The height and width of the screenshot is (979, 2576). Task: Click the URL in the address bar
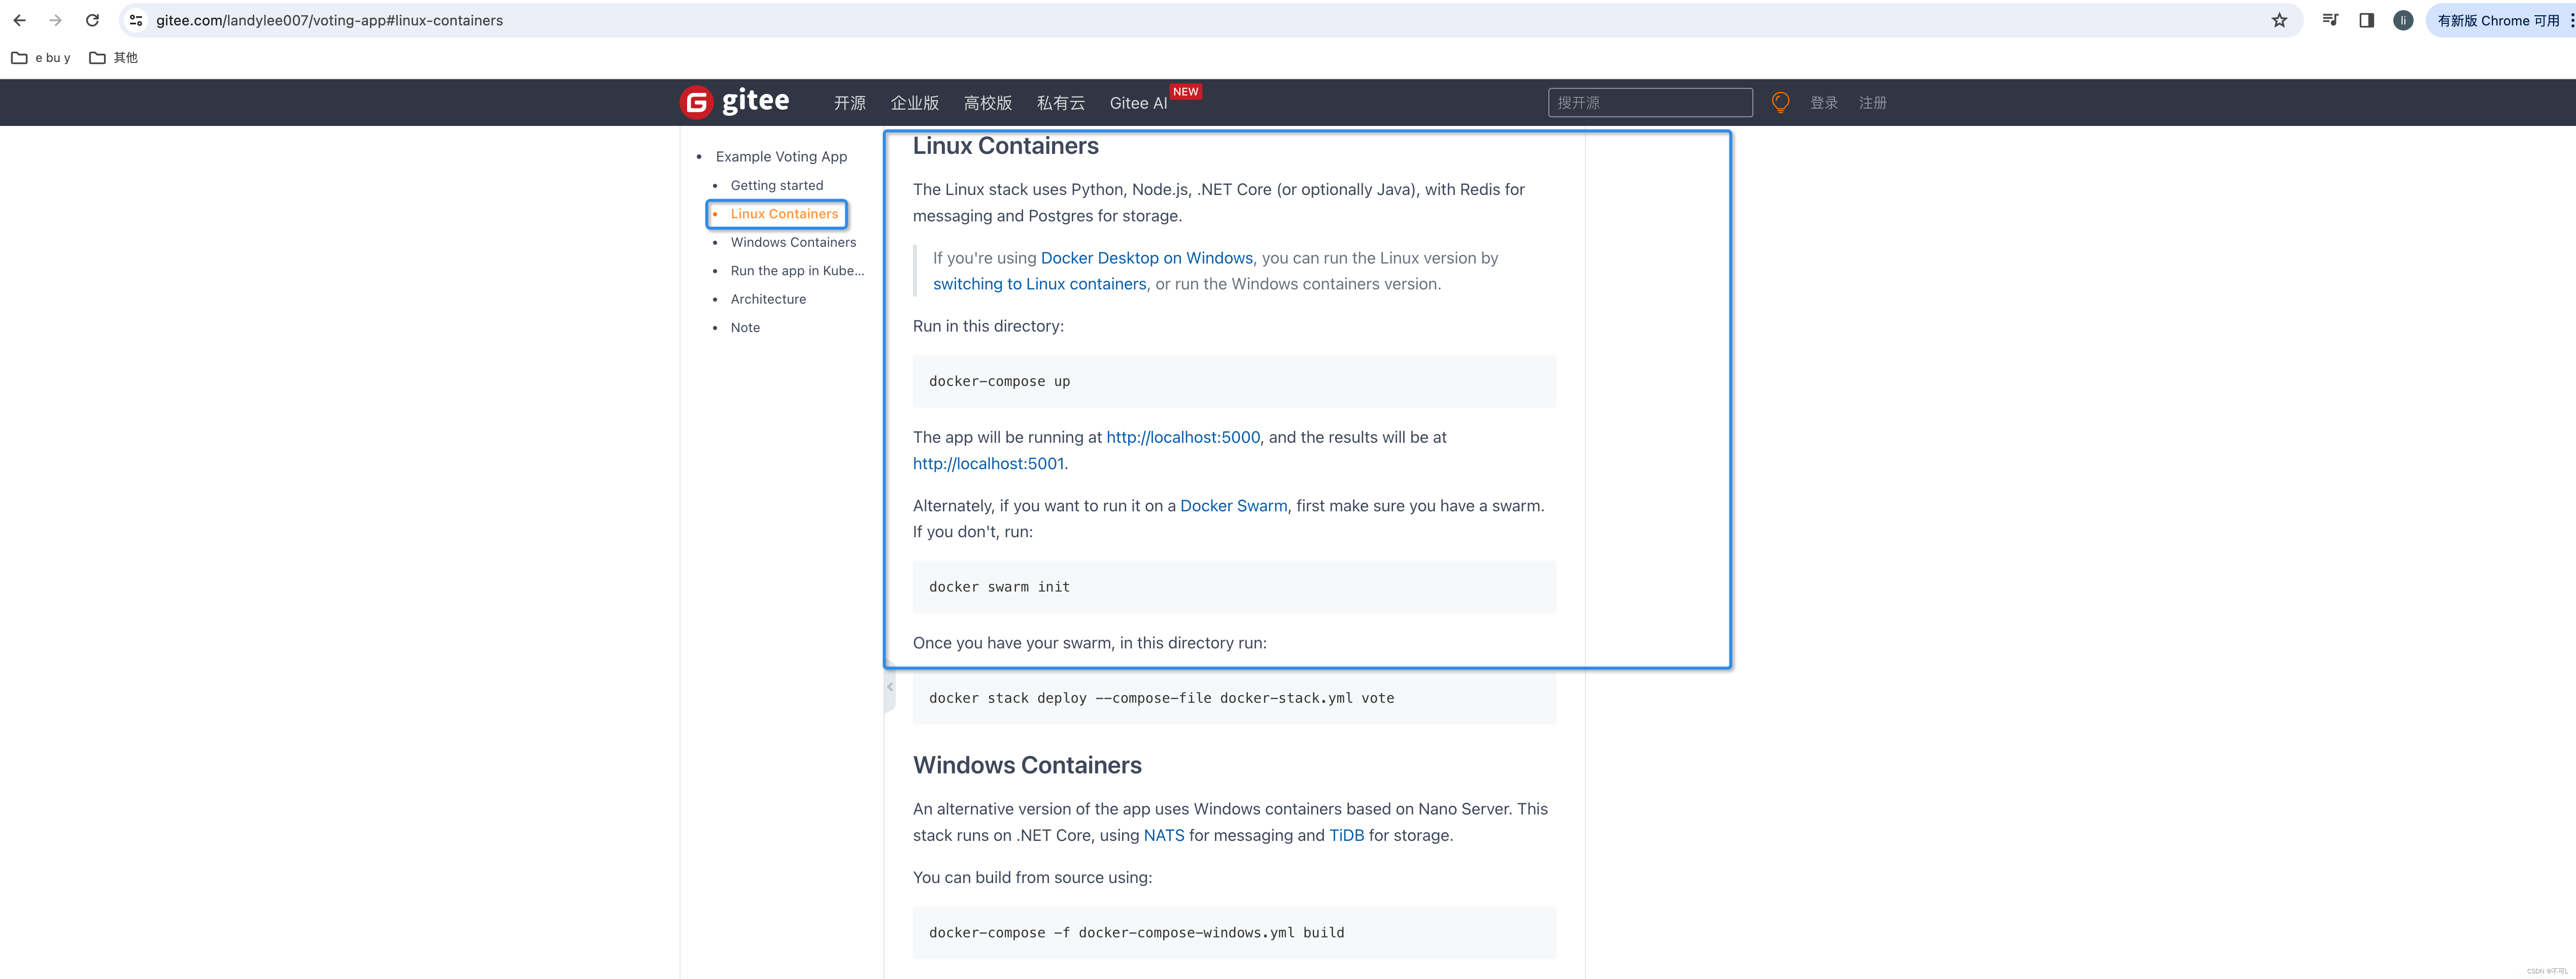click(329, 20)
